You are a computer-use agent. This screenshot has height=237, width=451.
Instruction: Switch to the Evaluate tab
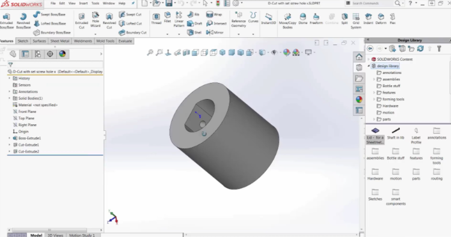pyautogui.click(x=125, y=41)
